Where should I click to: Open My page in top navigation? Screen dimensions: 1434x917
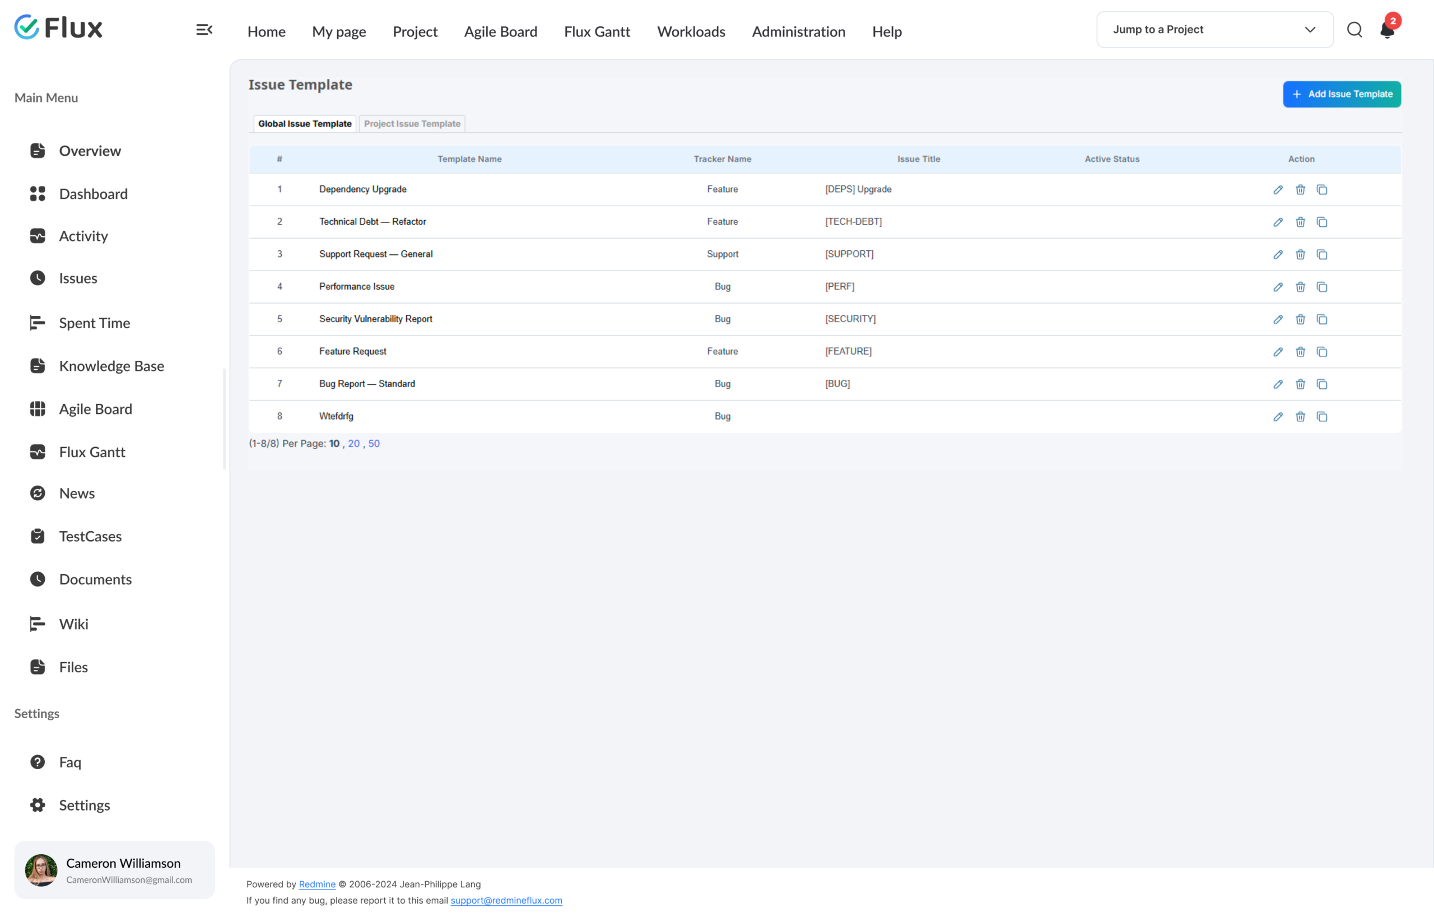click(x=339, y=31)
